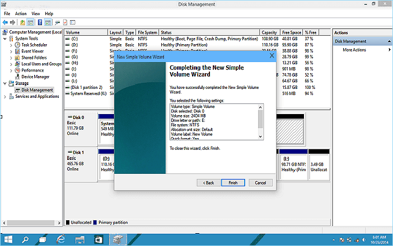Open the View menu
This screenshot has width=393, height=246.
pyautogui.click(x=36, y=13)
